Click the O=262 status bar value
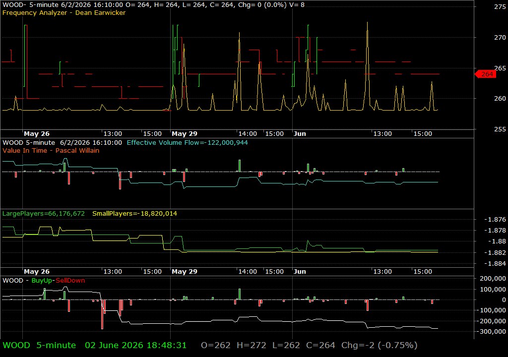This screenshot has height=357, width=508. click(x=216, y=345)
